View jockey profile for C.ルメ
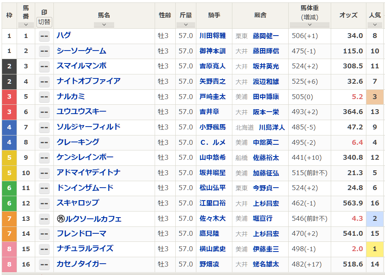The width and height of the screenshot is (385, 275). coord(214,143)
